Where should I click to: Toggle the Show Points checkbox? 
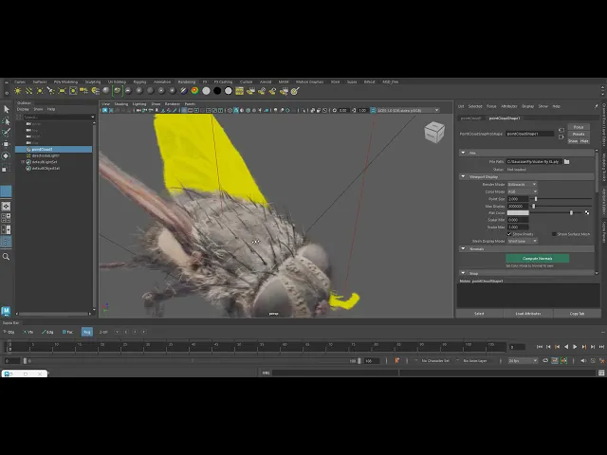point(509,234)
